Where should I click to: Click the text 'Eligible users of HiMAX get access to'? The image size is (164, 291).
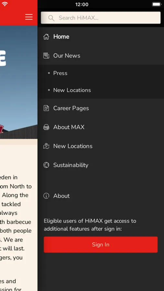[x=90, y=221]
